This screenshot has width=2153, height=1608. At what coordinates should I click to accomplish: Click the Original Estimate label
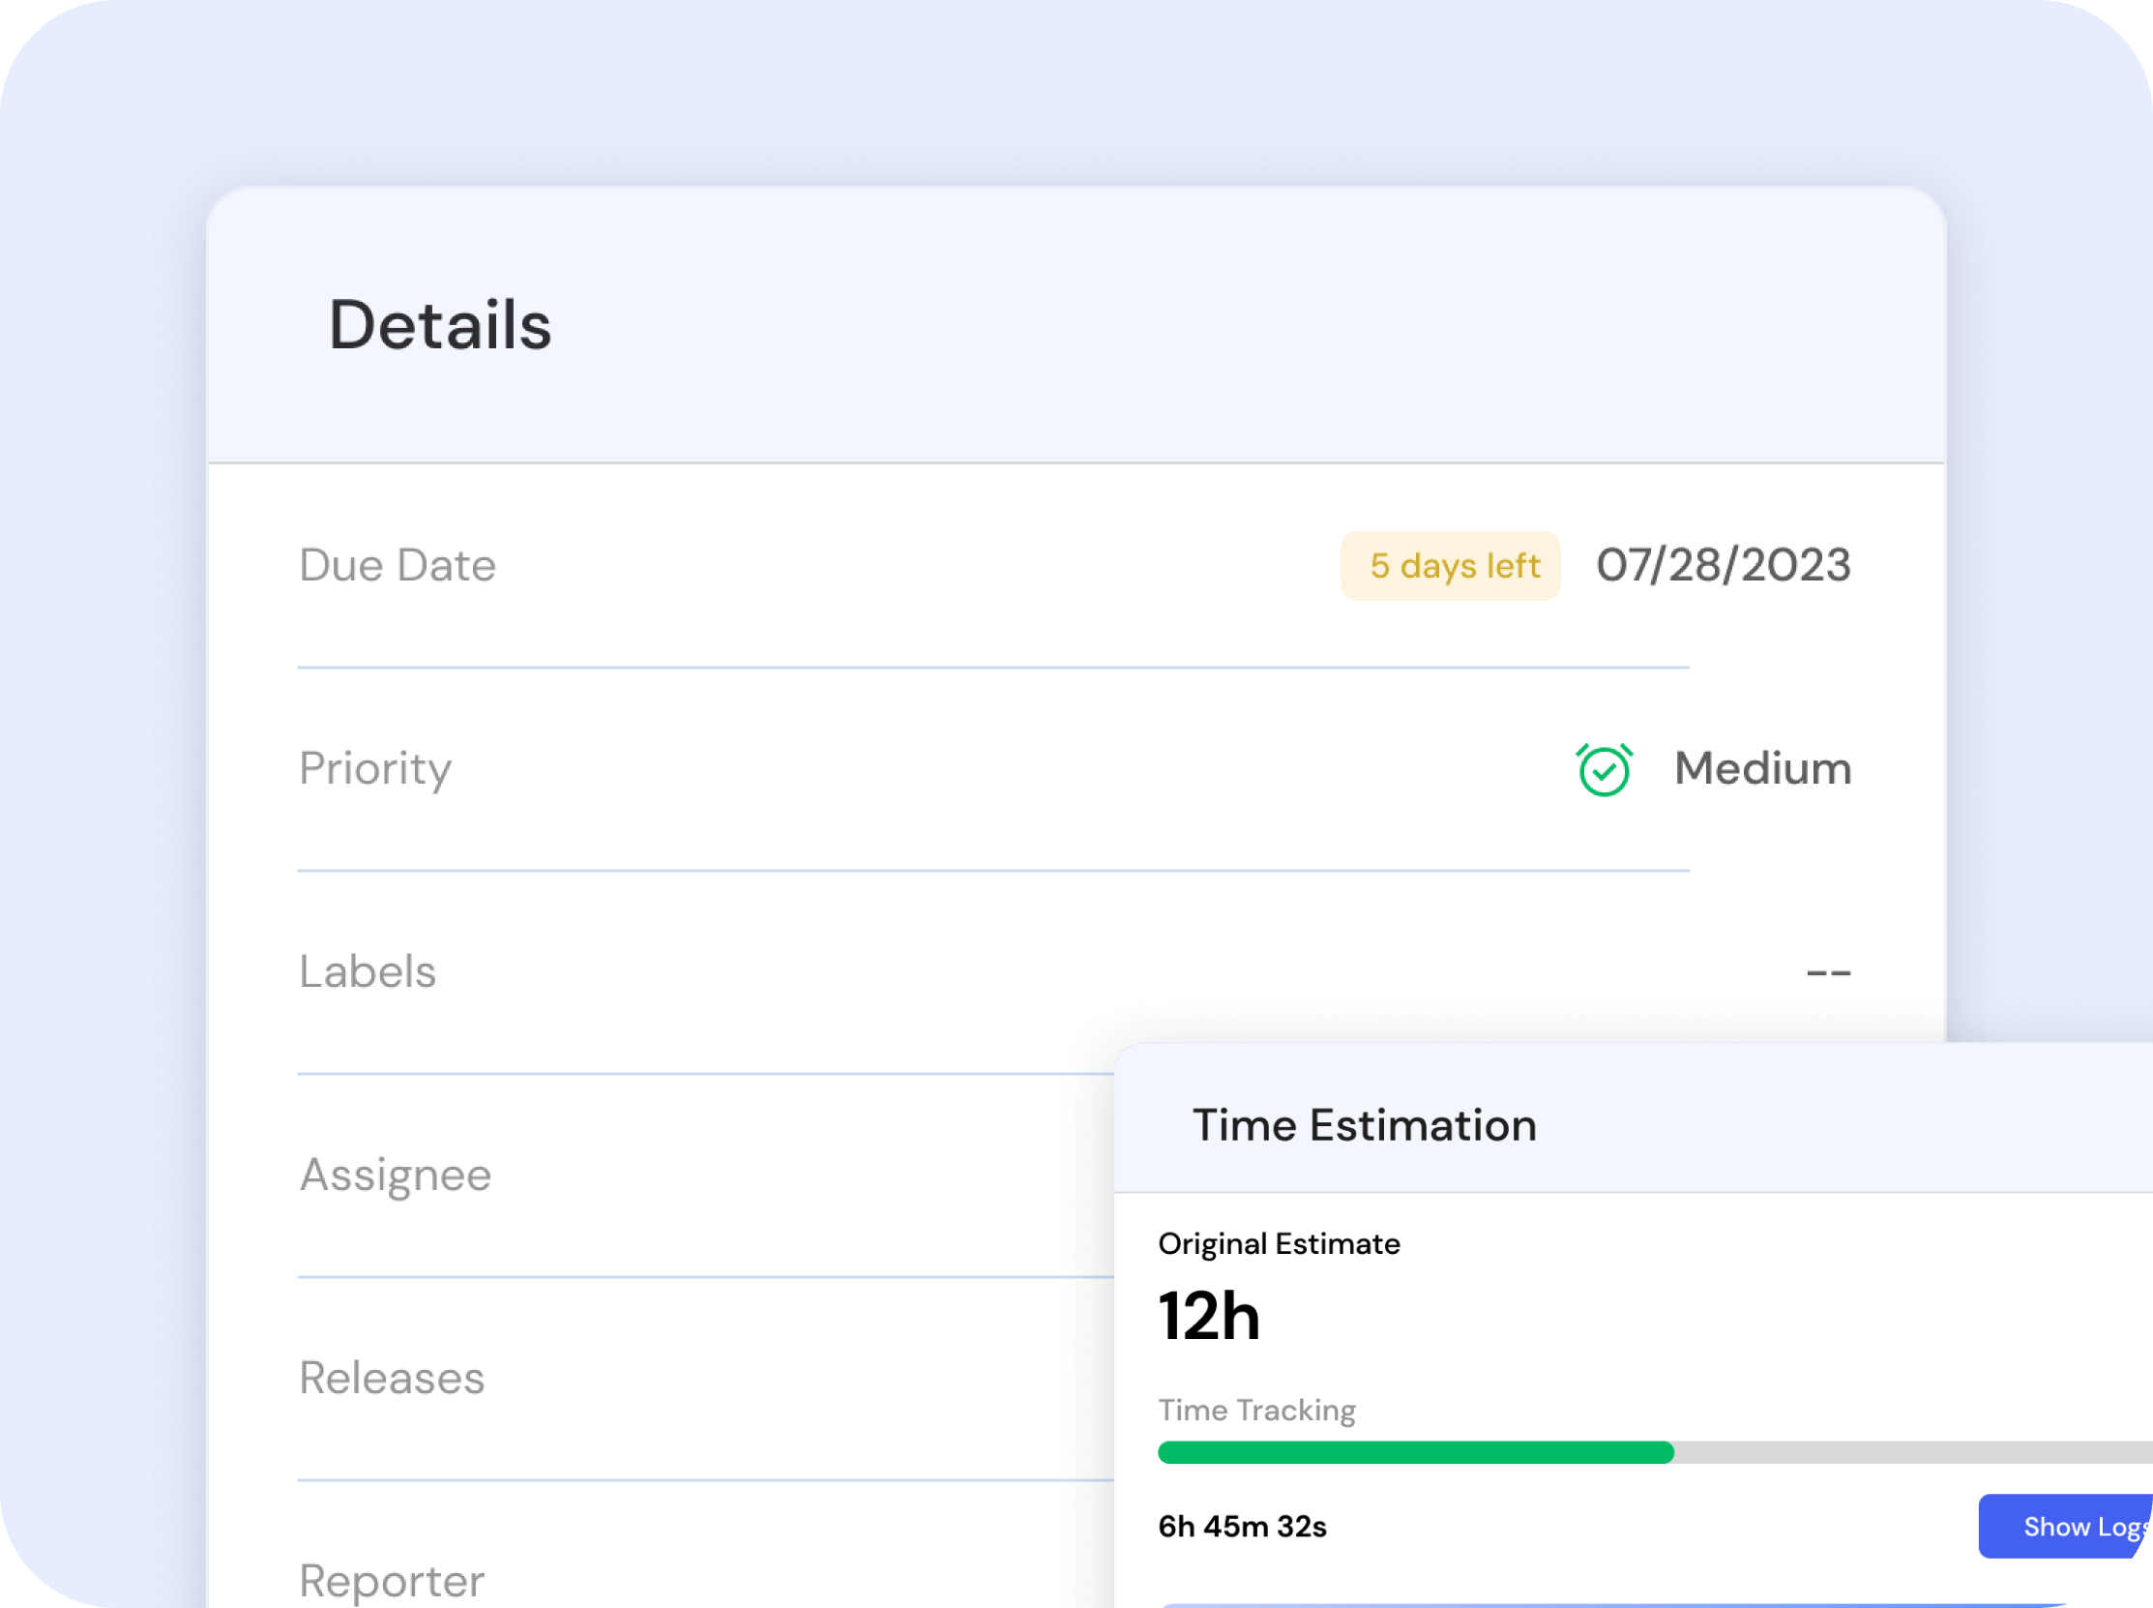[x=1279, y=1244]
